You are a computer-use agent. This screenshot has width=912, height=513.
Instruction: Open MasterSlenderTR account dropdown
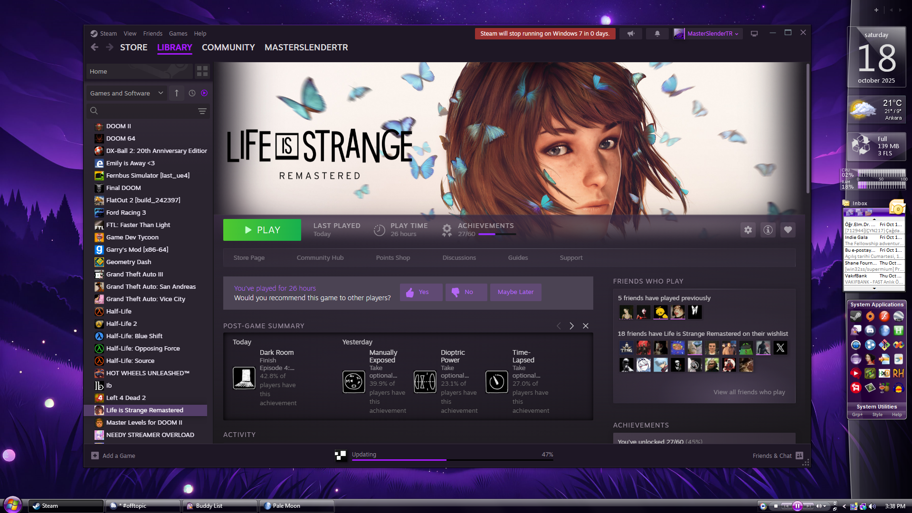[708, 34]
